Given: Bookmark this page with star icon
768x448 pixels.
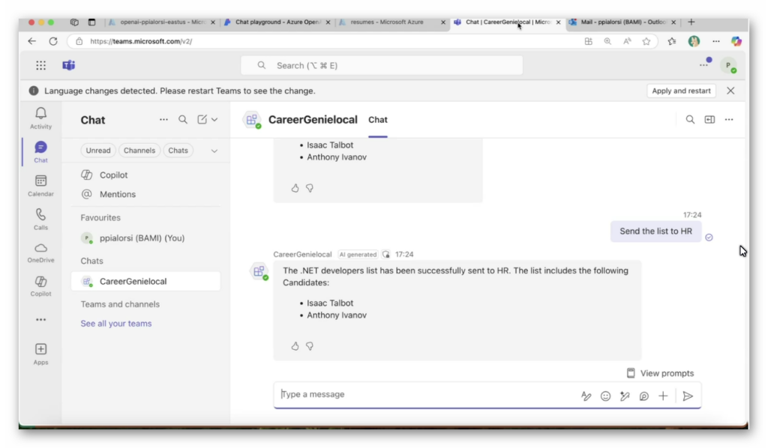Looking at the screenshot, I should (x=646, y=41).
